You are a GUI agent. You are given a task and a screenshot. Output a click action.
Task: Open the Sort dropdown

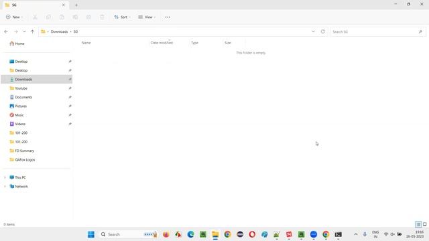click(122, 17)
